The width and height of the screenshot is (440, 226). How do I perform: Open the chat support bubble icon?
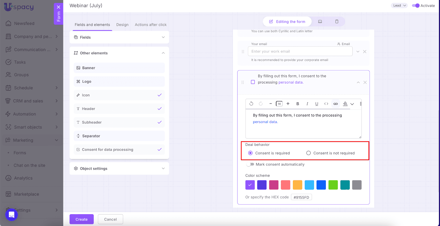(12, 215)
